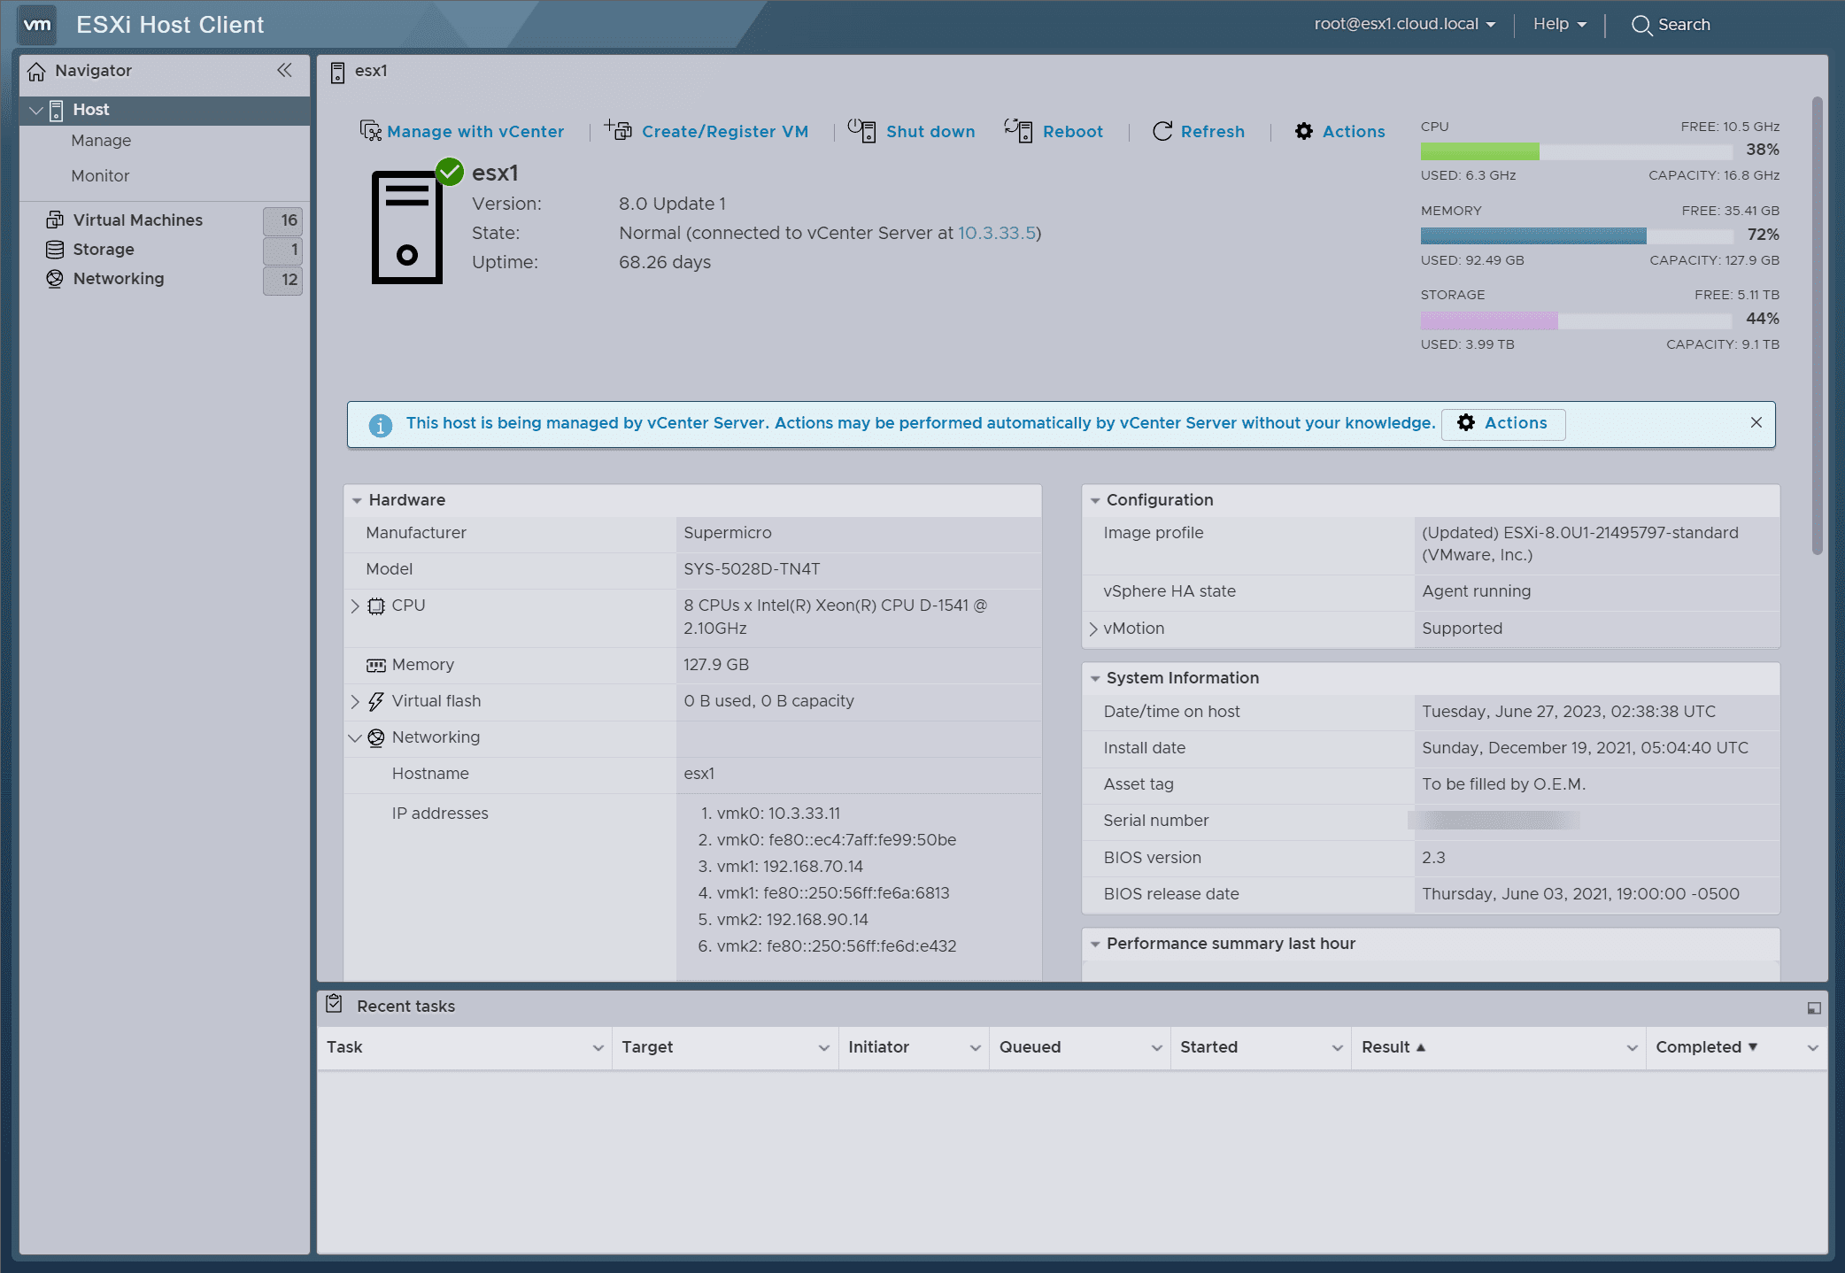Open the Help menu
Viewport: 1845px width, 1273px height.
[1558, 24]
